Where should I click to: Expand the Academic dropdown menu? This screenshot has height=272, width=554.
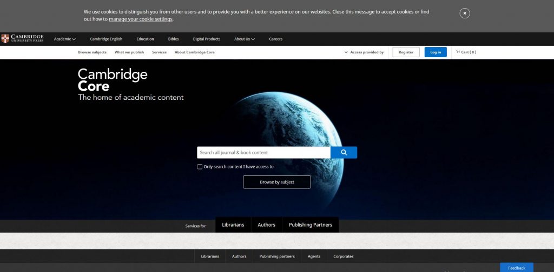[x=64, y=39]
